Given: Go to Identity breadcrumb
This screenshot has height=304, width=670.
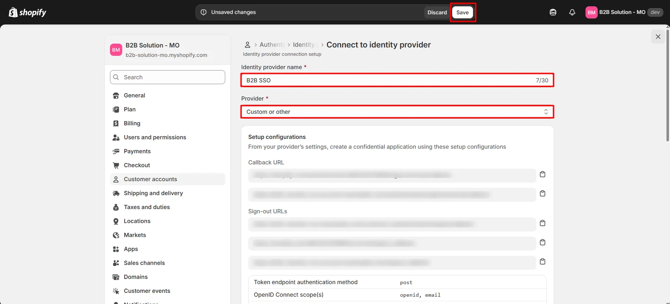Looking at the screenshot, I should point(305,45).
